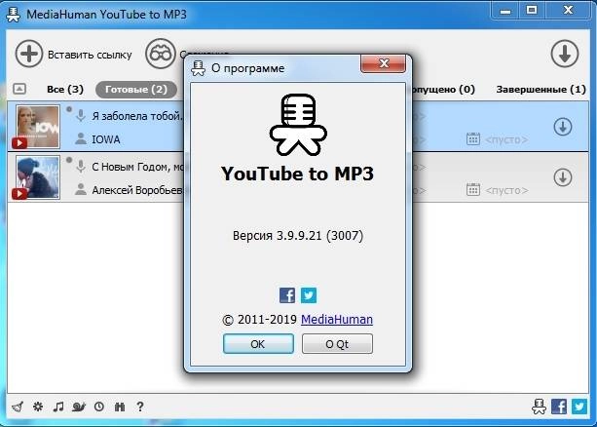Click the artist person icon beside IOWA

[80, 138]
